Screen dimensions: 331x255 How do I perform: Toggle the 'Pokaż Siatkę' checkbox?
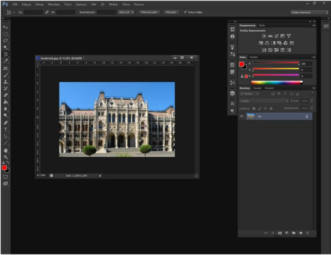[185, 12]
